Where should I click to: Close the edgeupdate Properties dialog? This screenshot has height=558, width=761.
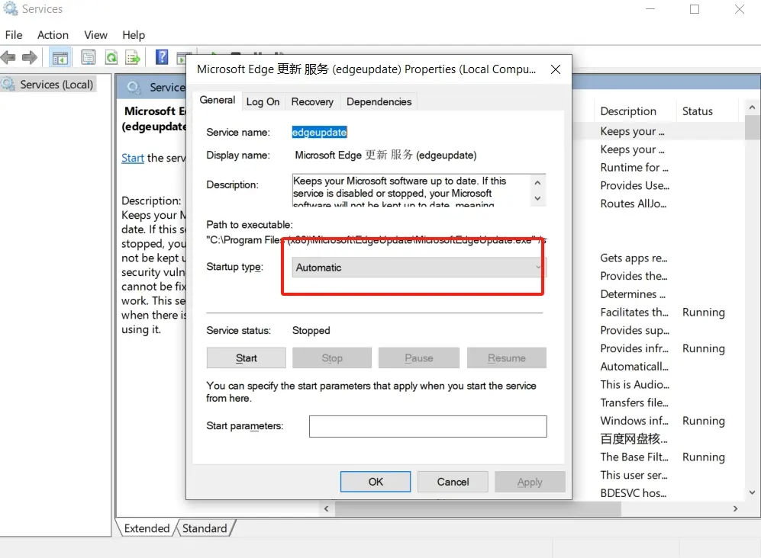[x=556, y=69]
